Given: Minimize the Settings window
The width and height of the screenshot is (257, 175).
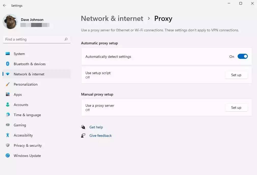Looking at the screenshot, I should click(229, 3).
